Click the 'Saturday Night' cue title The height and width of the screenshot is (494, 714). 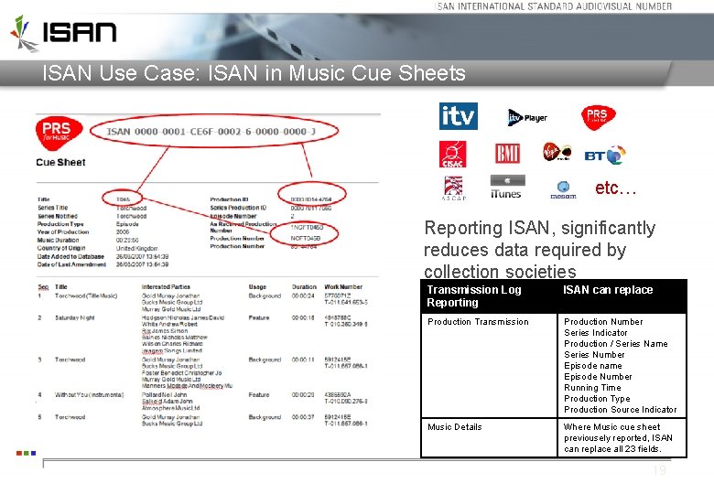tap(75, 318)
